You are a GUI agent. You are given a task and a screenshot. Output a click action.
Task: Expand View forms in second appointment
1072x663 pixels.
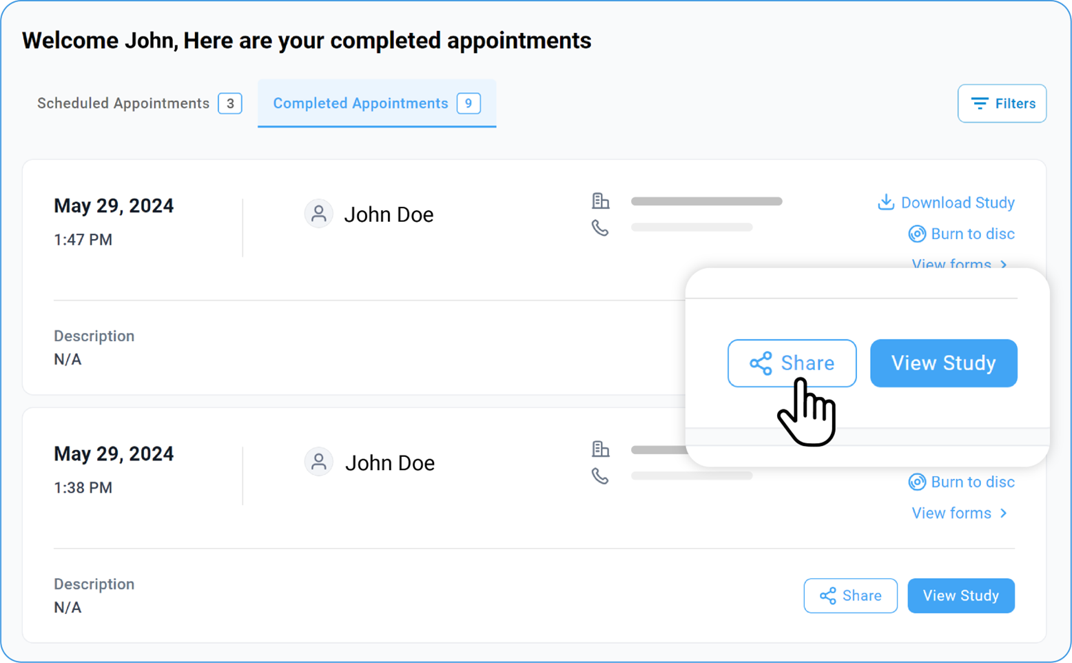(959, 513)
